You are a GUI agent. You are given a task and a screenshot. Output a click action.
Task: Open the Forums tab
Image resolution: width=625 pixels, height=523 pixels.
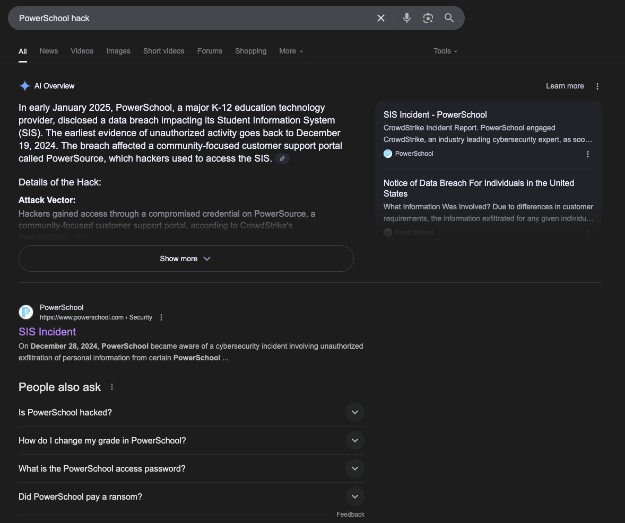click(x=210, y=51)
